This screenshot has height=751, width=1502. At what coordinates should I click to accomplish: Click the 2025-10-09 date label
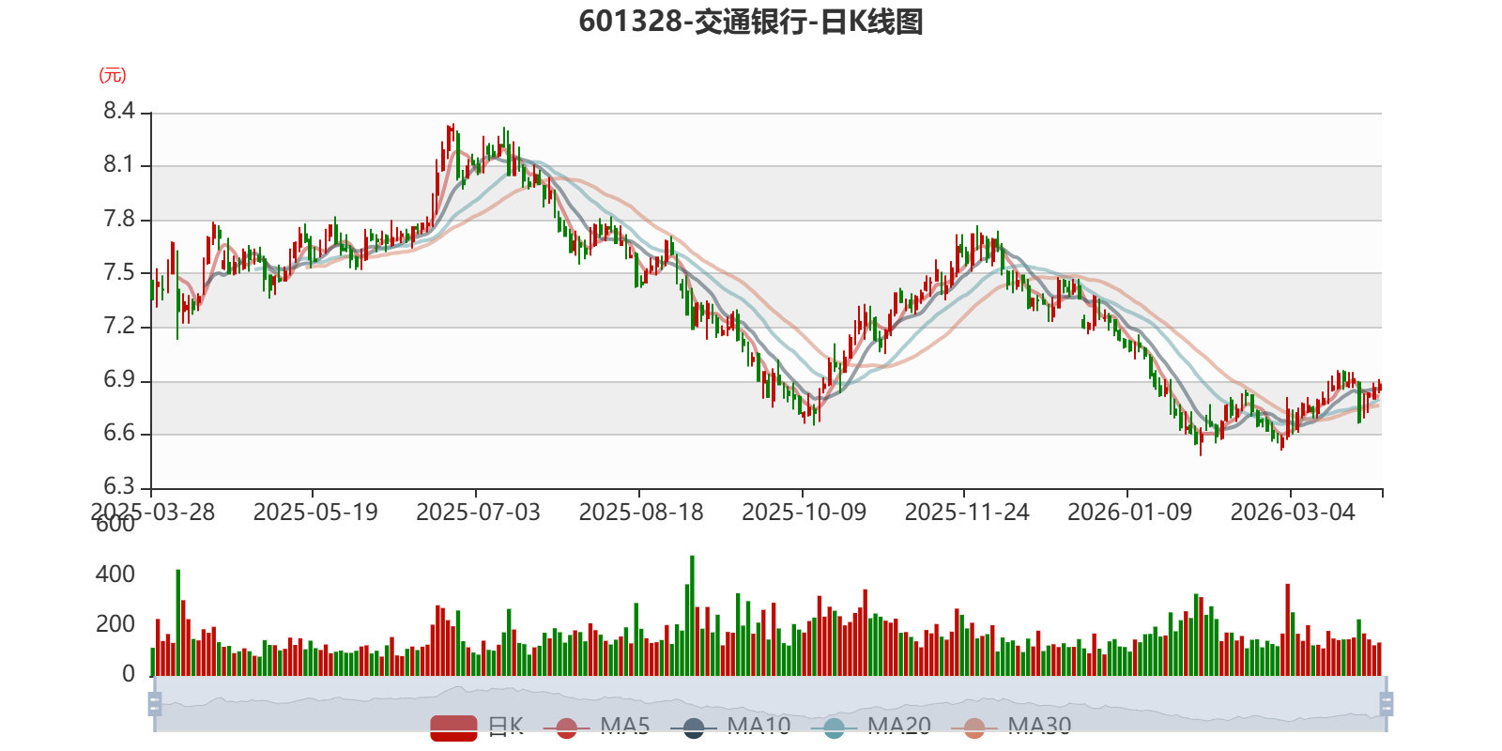coord(804,513)
